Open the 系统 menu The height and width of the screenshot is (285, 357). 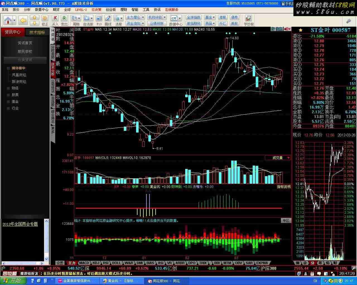pos(5,10)
